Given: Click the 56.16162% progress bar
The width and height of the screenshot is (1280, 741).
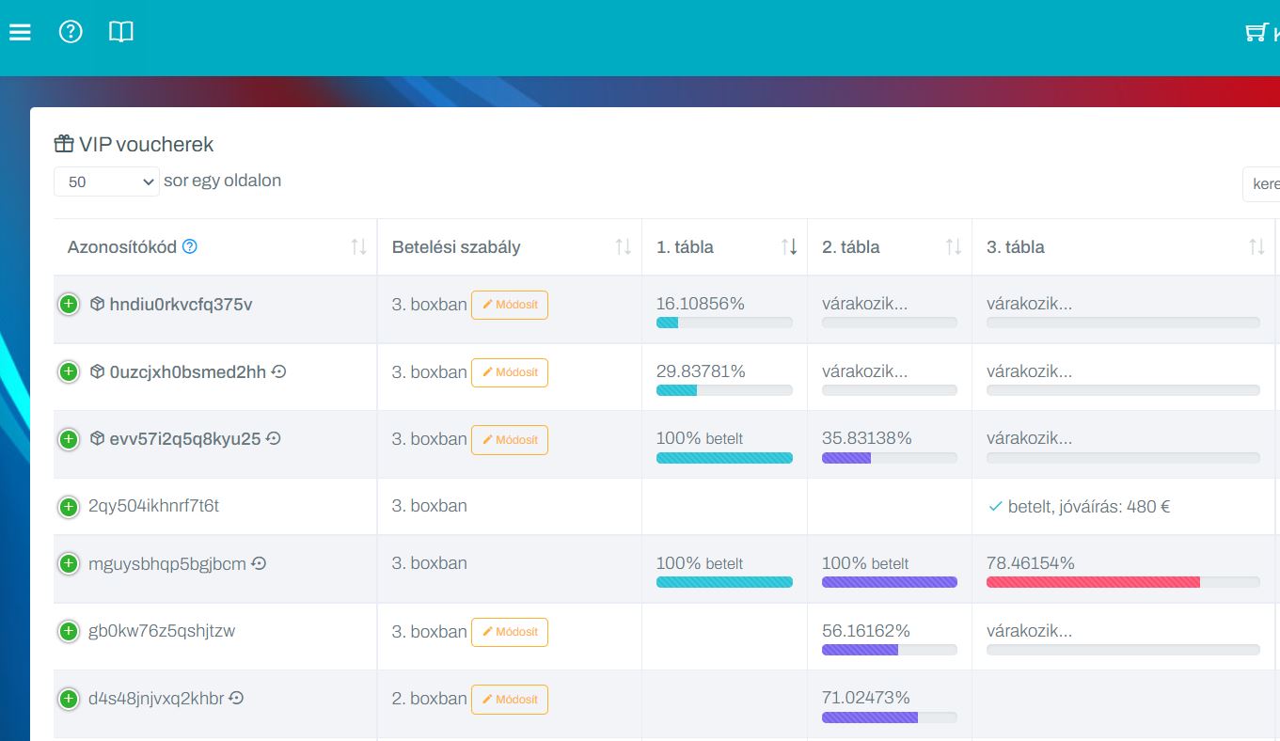Looking at the screenshot, I should pos(890,650).
